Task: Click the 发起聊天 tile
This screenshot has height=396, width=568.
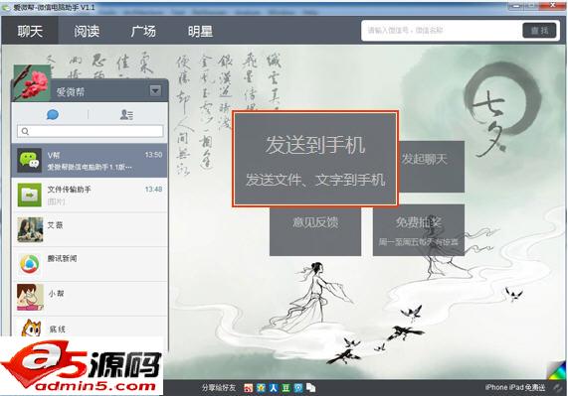Action: 432,167
